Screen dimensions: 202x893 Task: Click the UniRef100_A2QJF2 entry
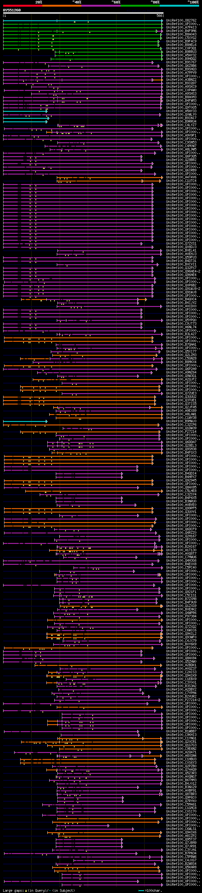(x=181, y=379)
